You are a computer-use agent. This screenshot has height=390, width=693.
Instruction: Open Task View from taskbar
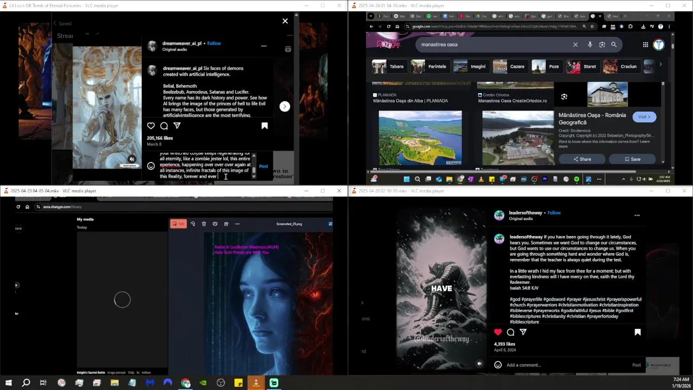coord(43,383)
